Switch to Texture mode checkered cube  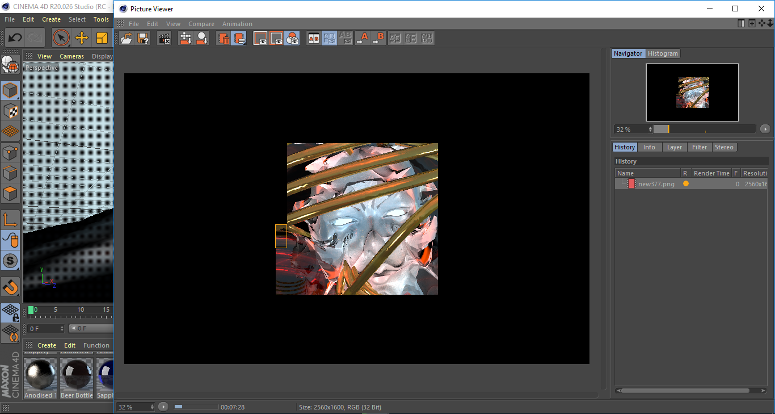click(x=10, y=111)
